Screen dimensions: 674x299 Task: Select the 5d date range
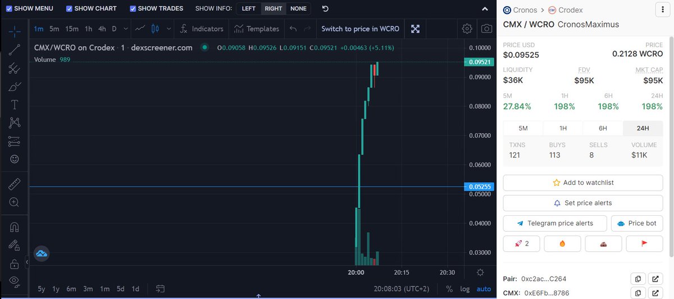pos(121,289)
